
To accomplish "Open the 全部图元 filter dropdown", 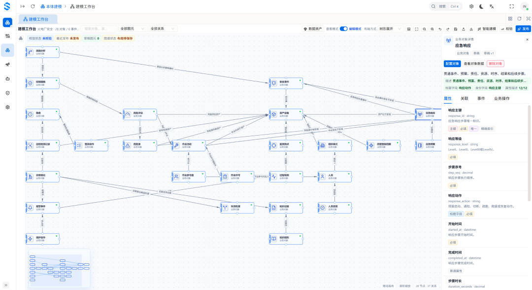I will point(133,29).
